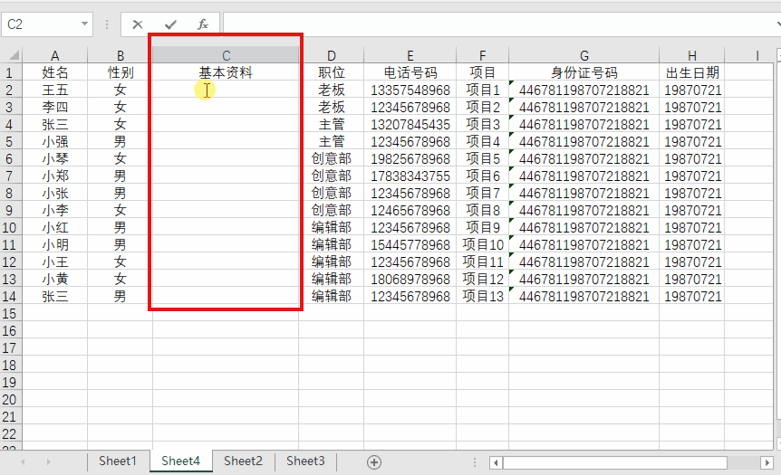Screen dimensions: 781x475
Task: Switch to the Sheet3 tab
Action: click(305, 461)
